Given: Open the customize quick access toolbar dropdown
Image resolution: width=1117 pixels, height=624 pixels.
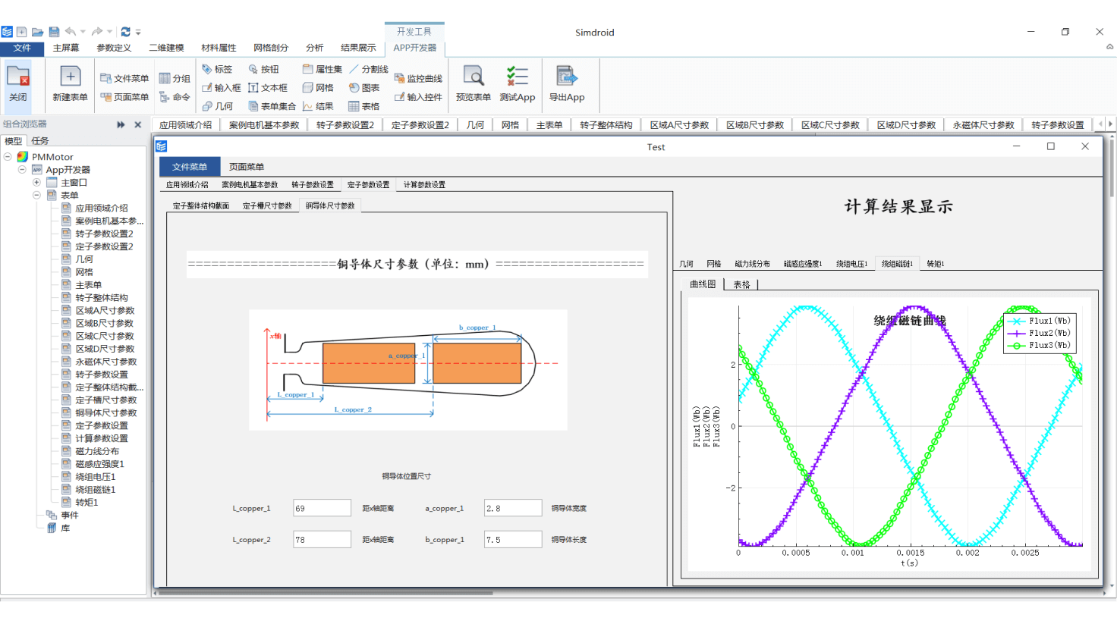Looking at the screenshot, I should click(x=138, y=32).
